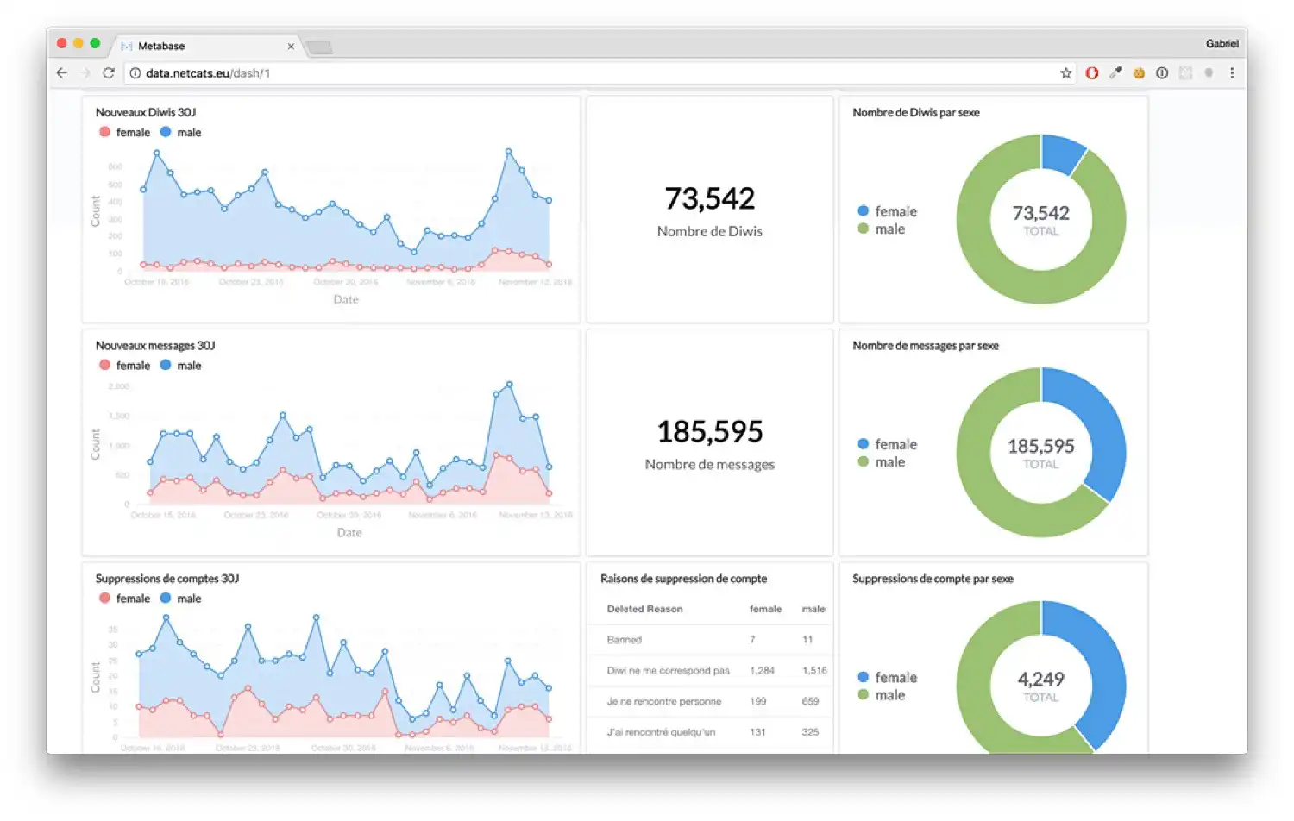Click the 185,595 Nombre de messages scalar value
This screenshot has height=821, width=1294.
tap(710, 431)
